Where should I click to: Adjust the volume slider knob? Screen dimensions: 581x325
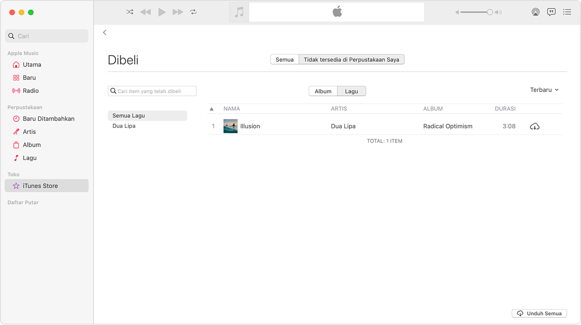490,12
